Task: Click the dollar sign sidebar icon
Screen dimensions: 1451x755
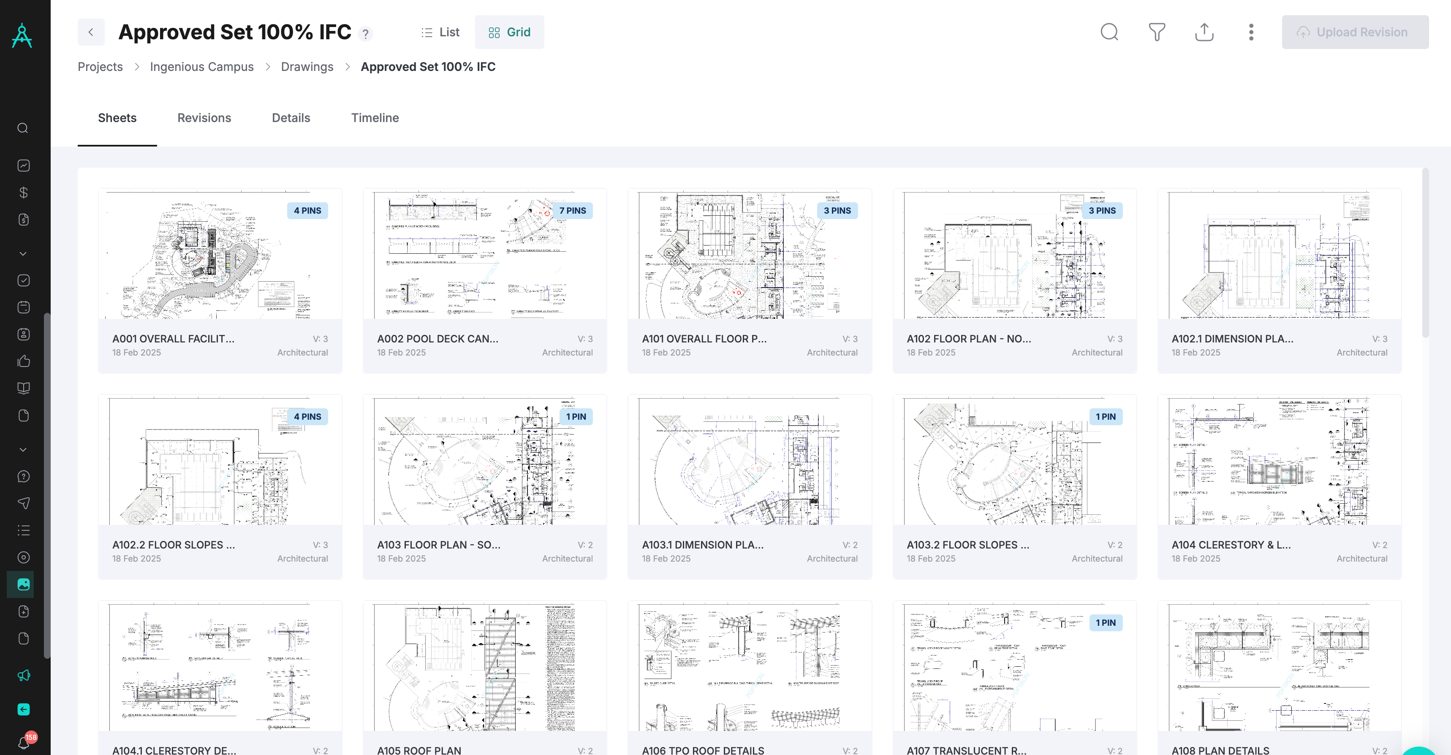Action: coord(23,193)
